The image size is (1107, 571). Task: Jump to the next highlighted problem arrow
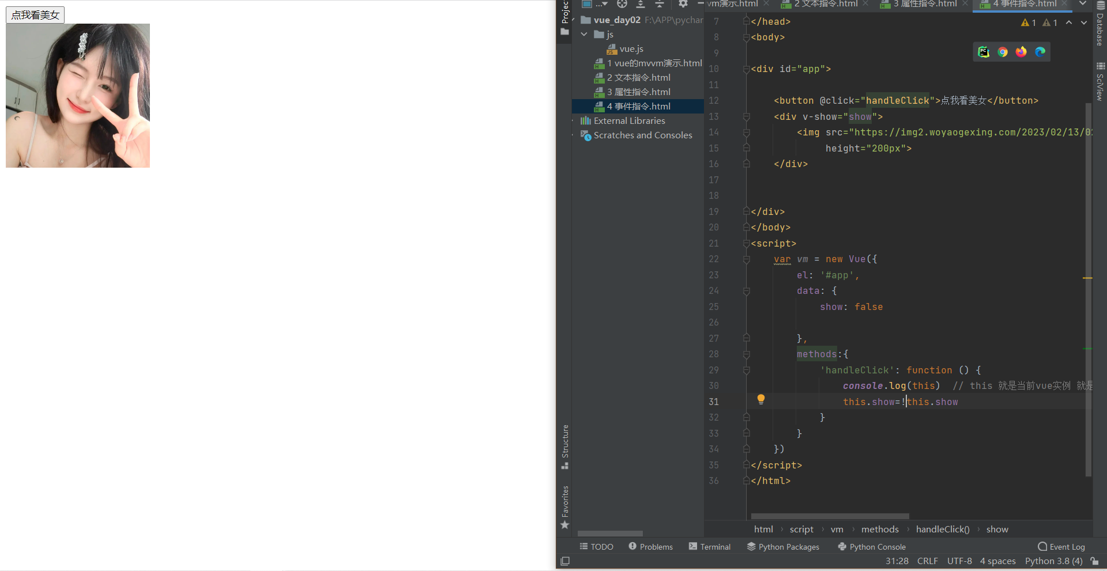click(1084, 22)
